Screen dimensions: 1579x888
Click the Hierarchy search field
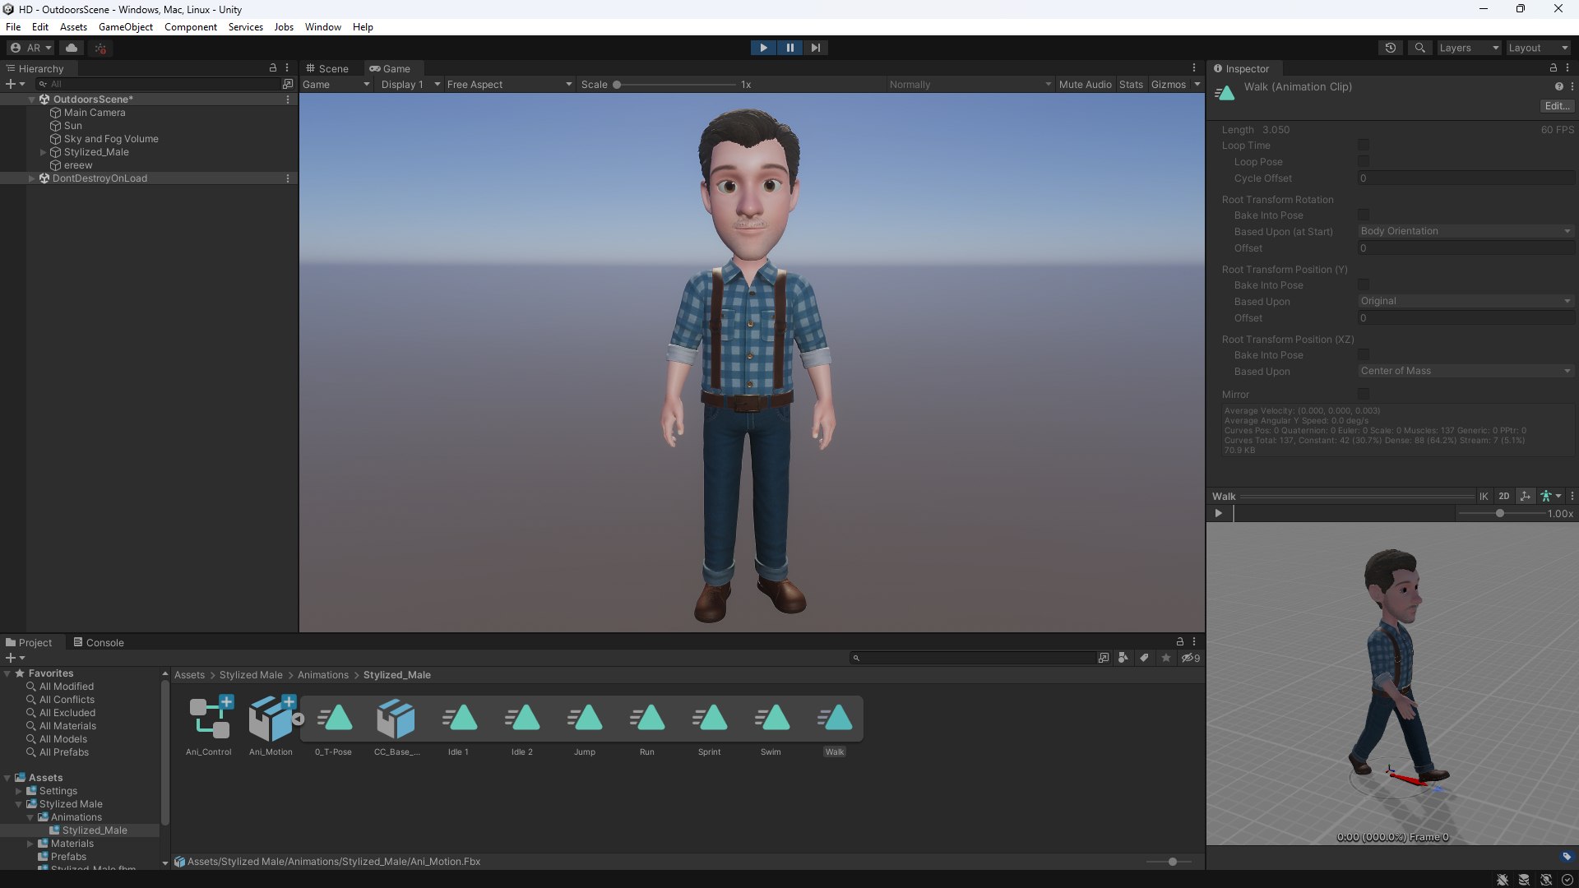(x=158, y=84)
